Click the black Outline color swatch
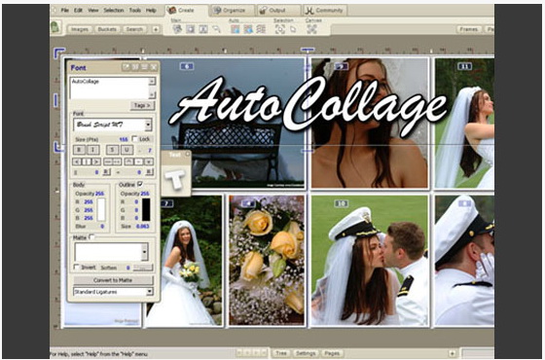 coord(146,209)
